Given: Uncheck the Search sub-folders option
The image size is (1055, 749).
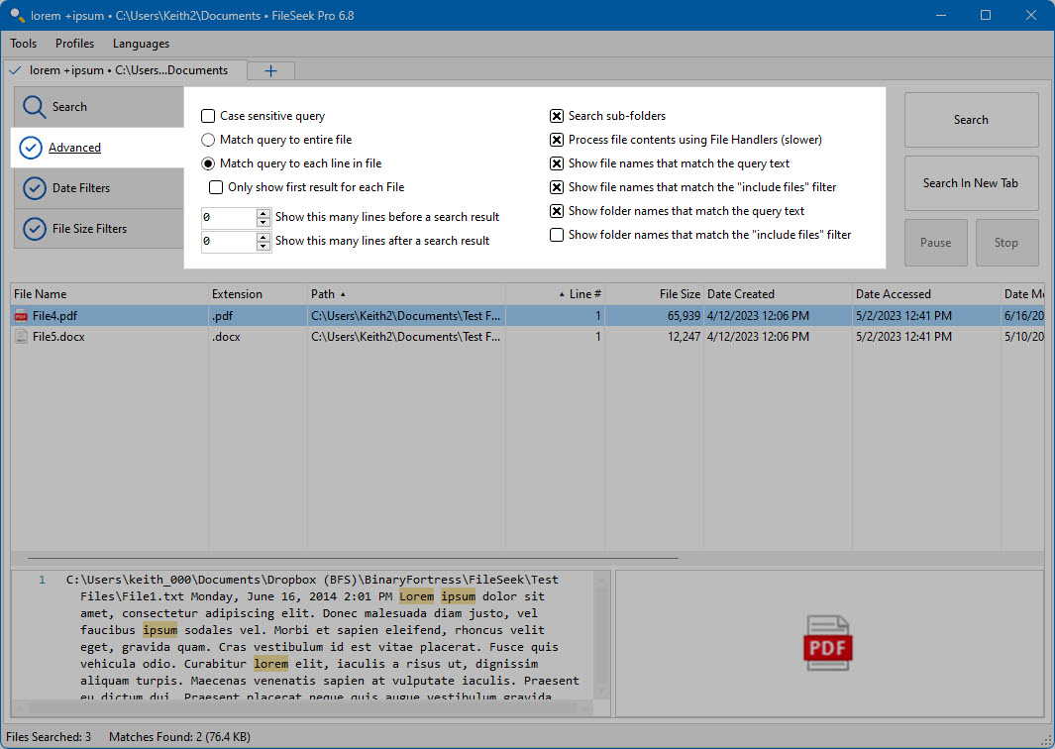Looking at the screenshot, I should pyautogui.click(x=557, y=116).
